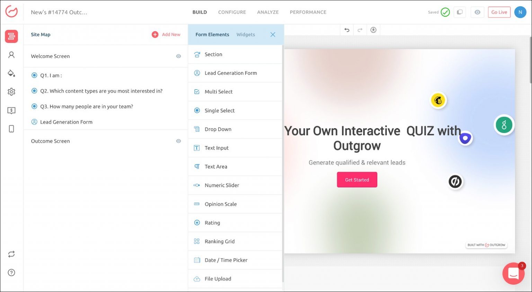Toggle Outcome Screen visibility eye
532x292 pixels.
coord(178,141)
